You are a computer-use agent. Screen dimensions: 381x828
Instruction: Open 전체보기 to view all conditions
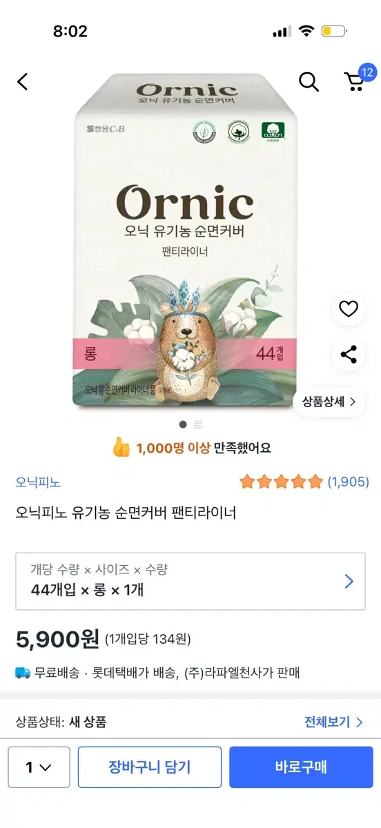point(333,722)
